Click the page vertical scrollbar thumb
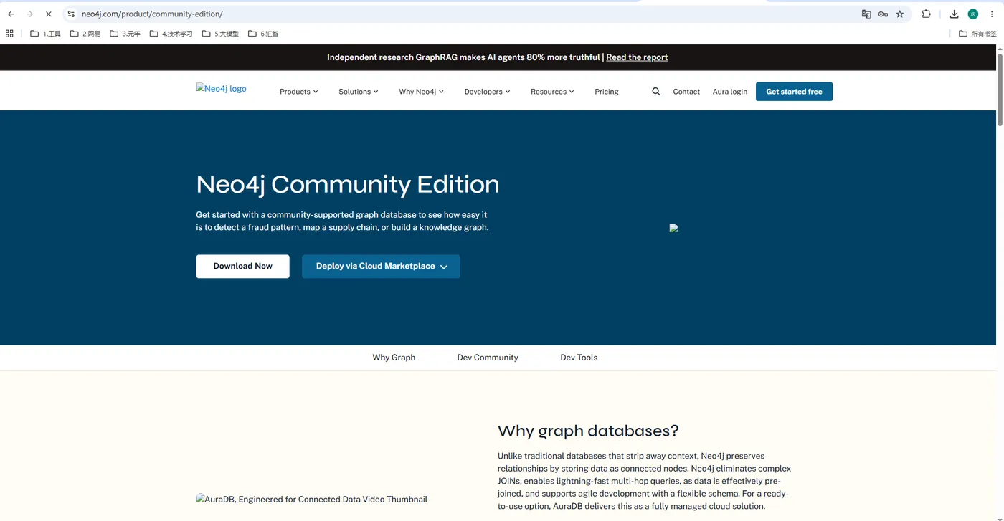Screen dimensions: 1004x521 point(1000,90)
